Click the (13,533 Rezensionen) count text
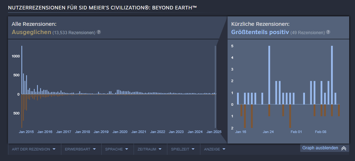This screenshot has width=355, height=161. (x=74, y=33)
